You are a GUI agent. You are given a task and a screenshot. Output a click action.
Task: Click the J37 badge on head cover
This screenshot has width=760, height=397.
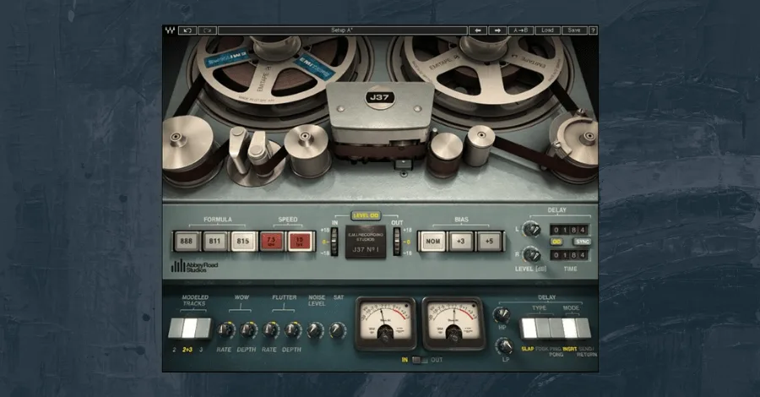coord(379,97)
